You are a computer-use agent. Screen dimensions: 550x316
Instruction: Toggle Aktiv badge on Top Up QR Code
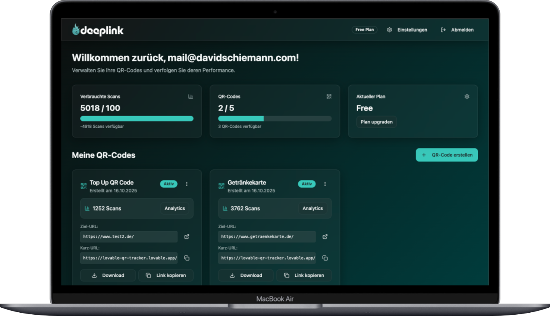169,184
